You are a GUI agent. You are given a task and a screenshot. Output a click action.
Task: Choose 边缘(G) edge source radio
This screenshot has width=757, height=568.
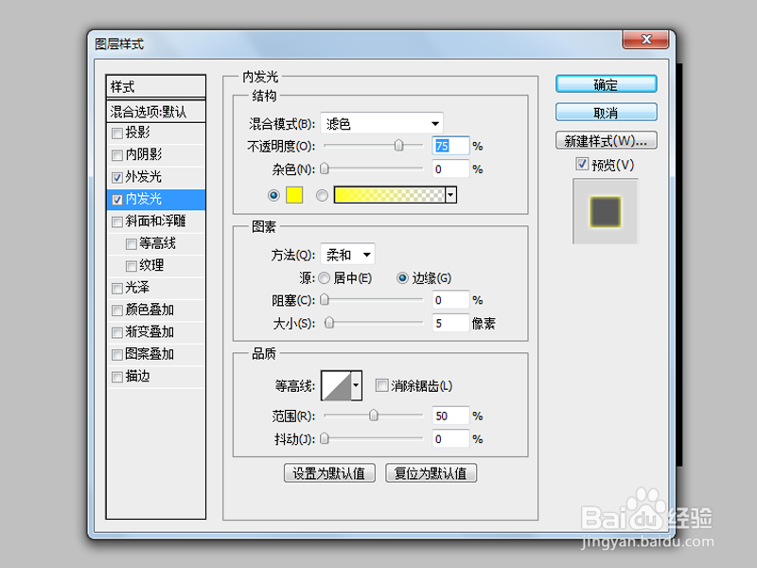403,278
